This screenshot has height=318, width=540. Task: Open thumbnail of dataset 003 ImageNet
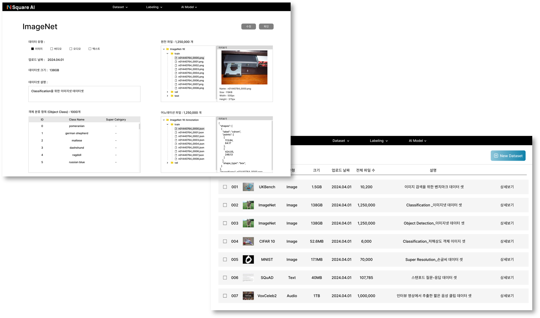pos(248,223)
